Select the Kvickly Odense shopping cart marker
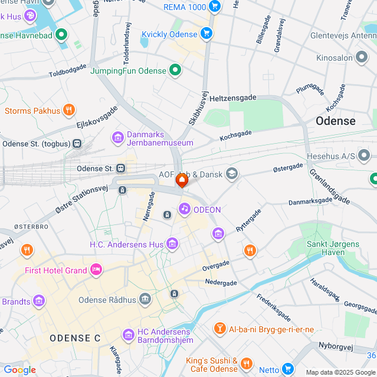Image resolution: width=377 pixels, height=377 pixels. pyautogui.click(x=206, y=34)
